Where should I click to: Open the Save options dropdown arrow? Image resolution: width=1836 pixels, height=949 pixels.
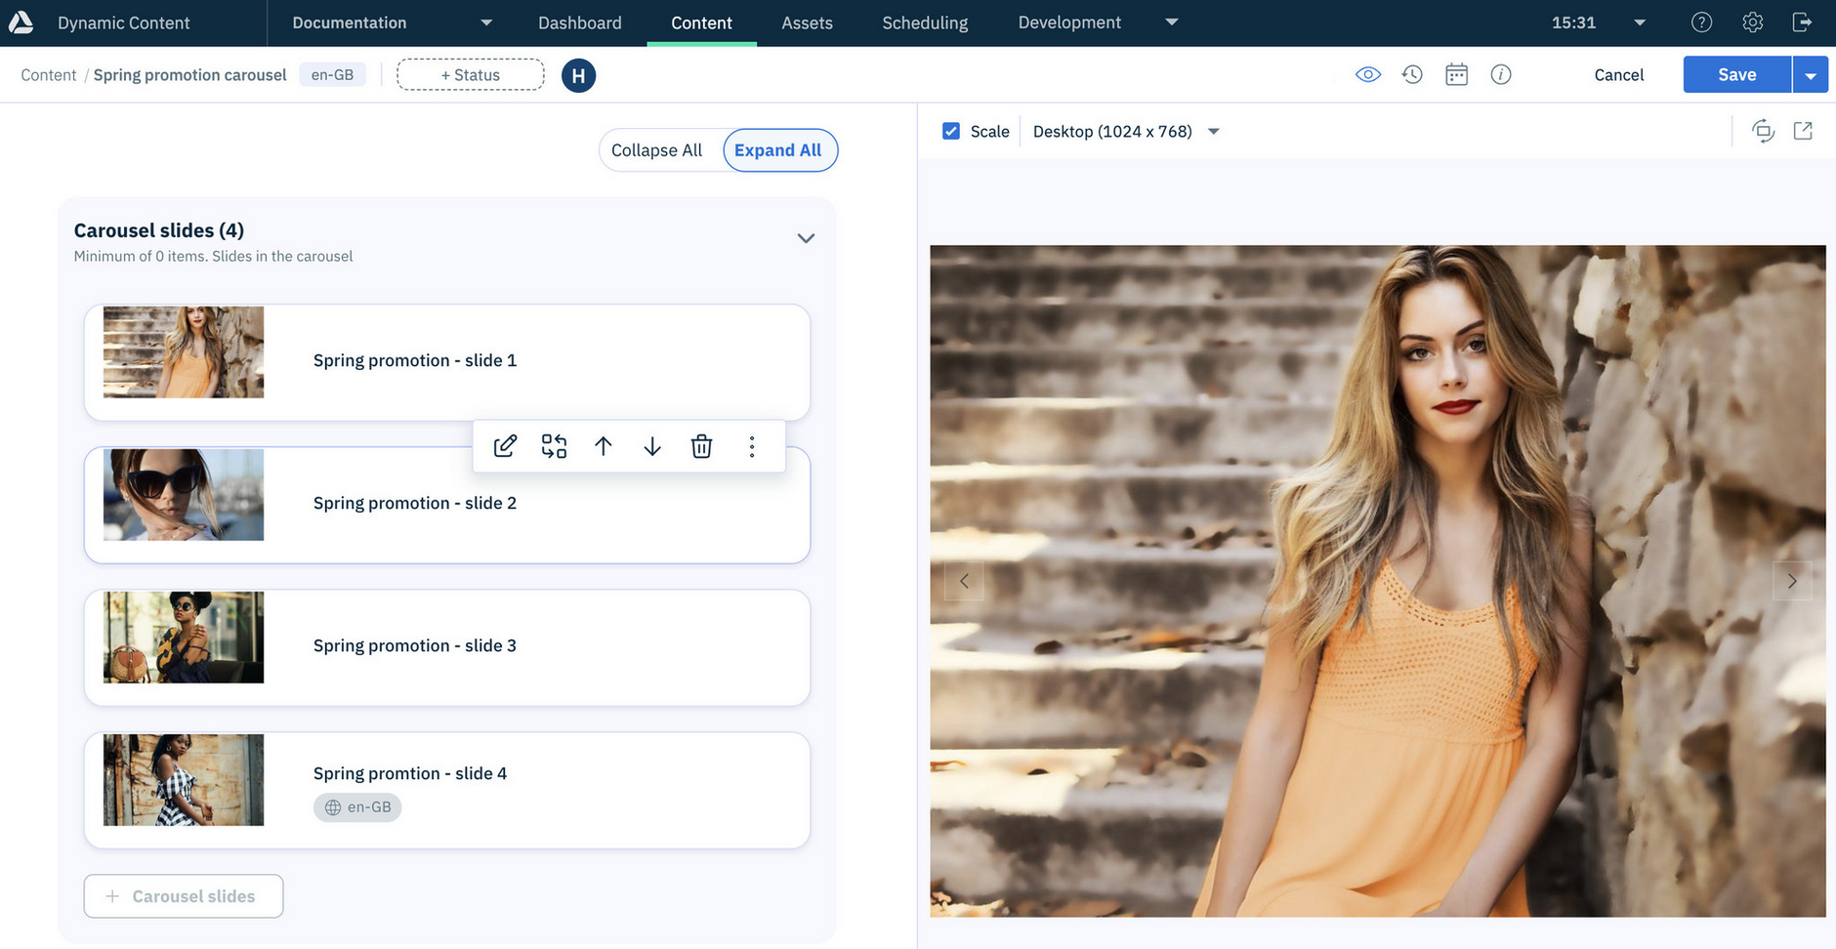(1811, 75)
